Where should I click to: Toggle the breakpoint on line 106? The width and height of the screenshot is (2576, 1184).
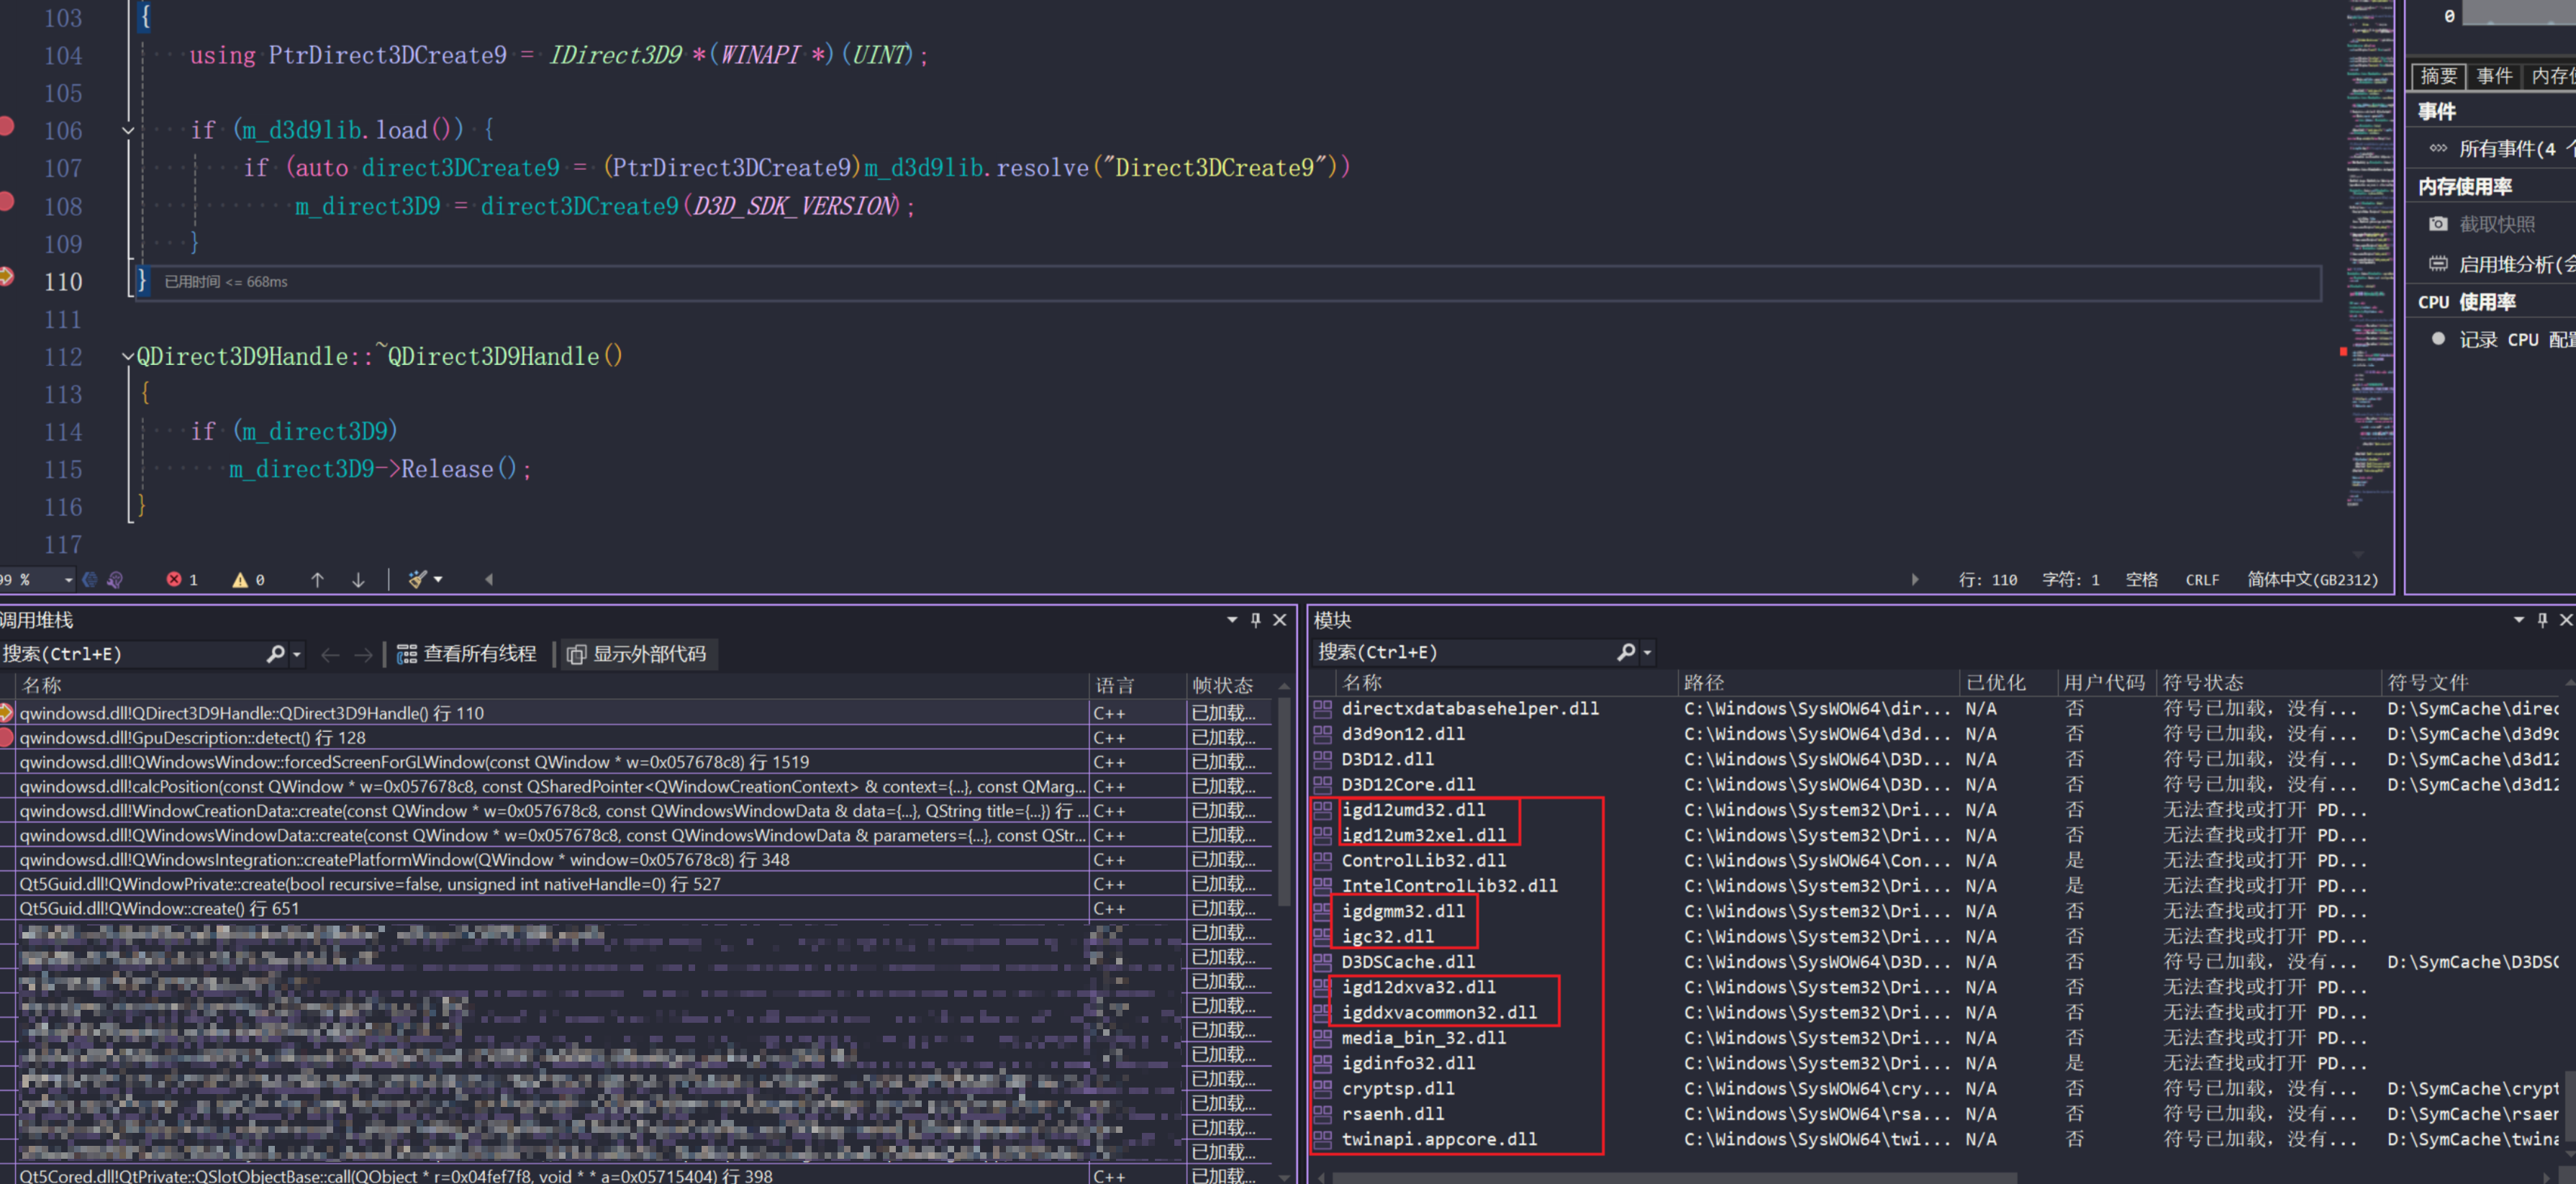coord(6,126)
